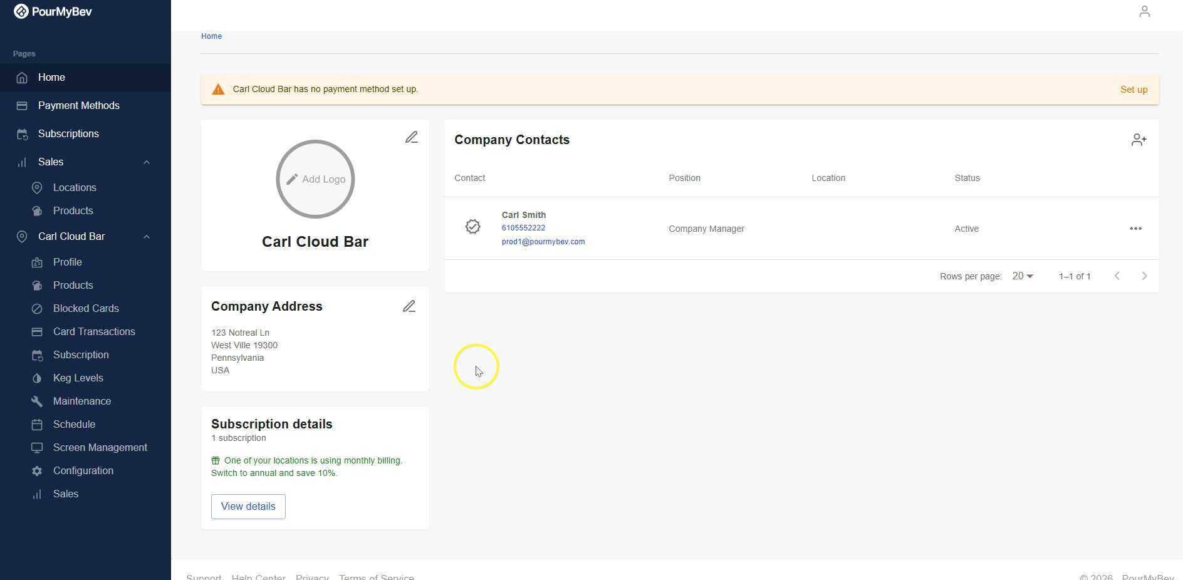Click the Location column header

pyautogui.click(x=828, y=179)
